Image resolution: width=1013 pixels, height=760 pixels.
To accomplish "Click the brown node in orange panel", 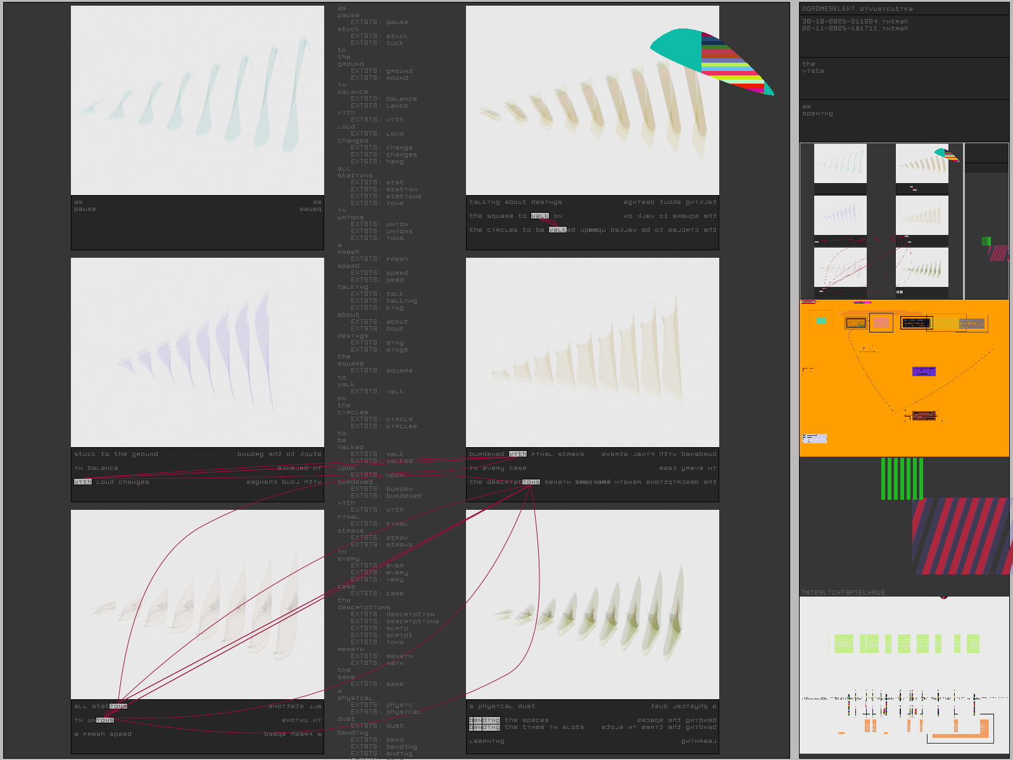I will coord(923,415).
